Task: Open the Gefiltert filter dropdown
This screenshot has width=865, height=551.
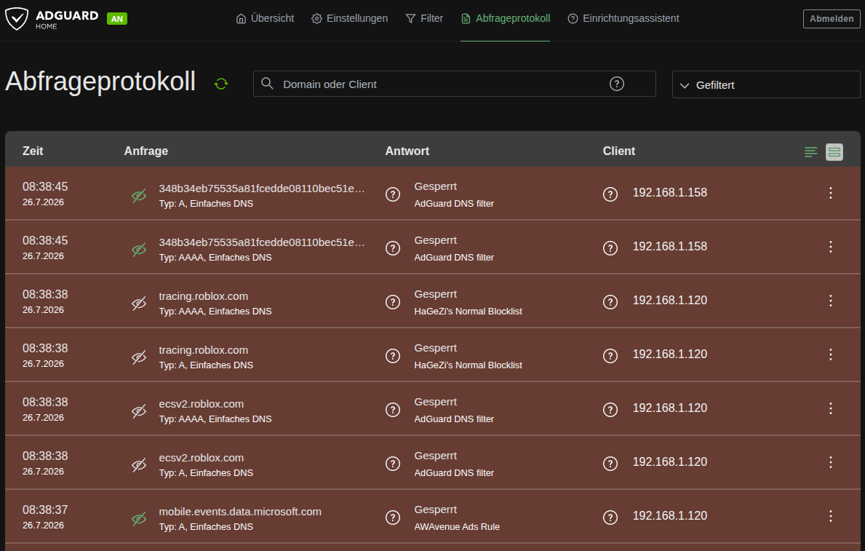Action: tap(766, 84)
